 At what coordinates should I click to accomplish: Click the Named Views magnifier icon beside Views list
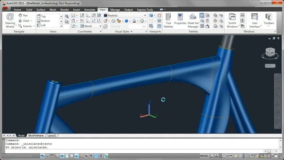67,16
